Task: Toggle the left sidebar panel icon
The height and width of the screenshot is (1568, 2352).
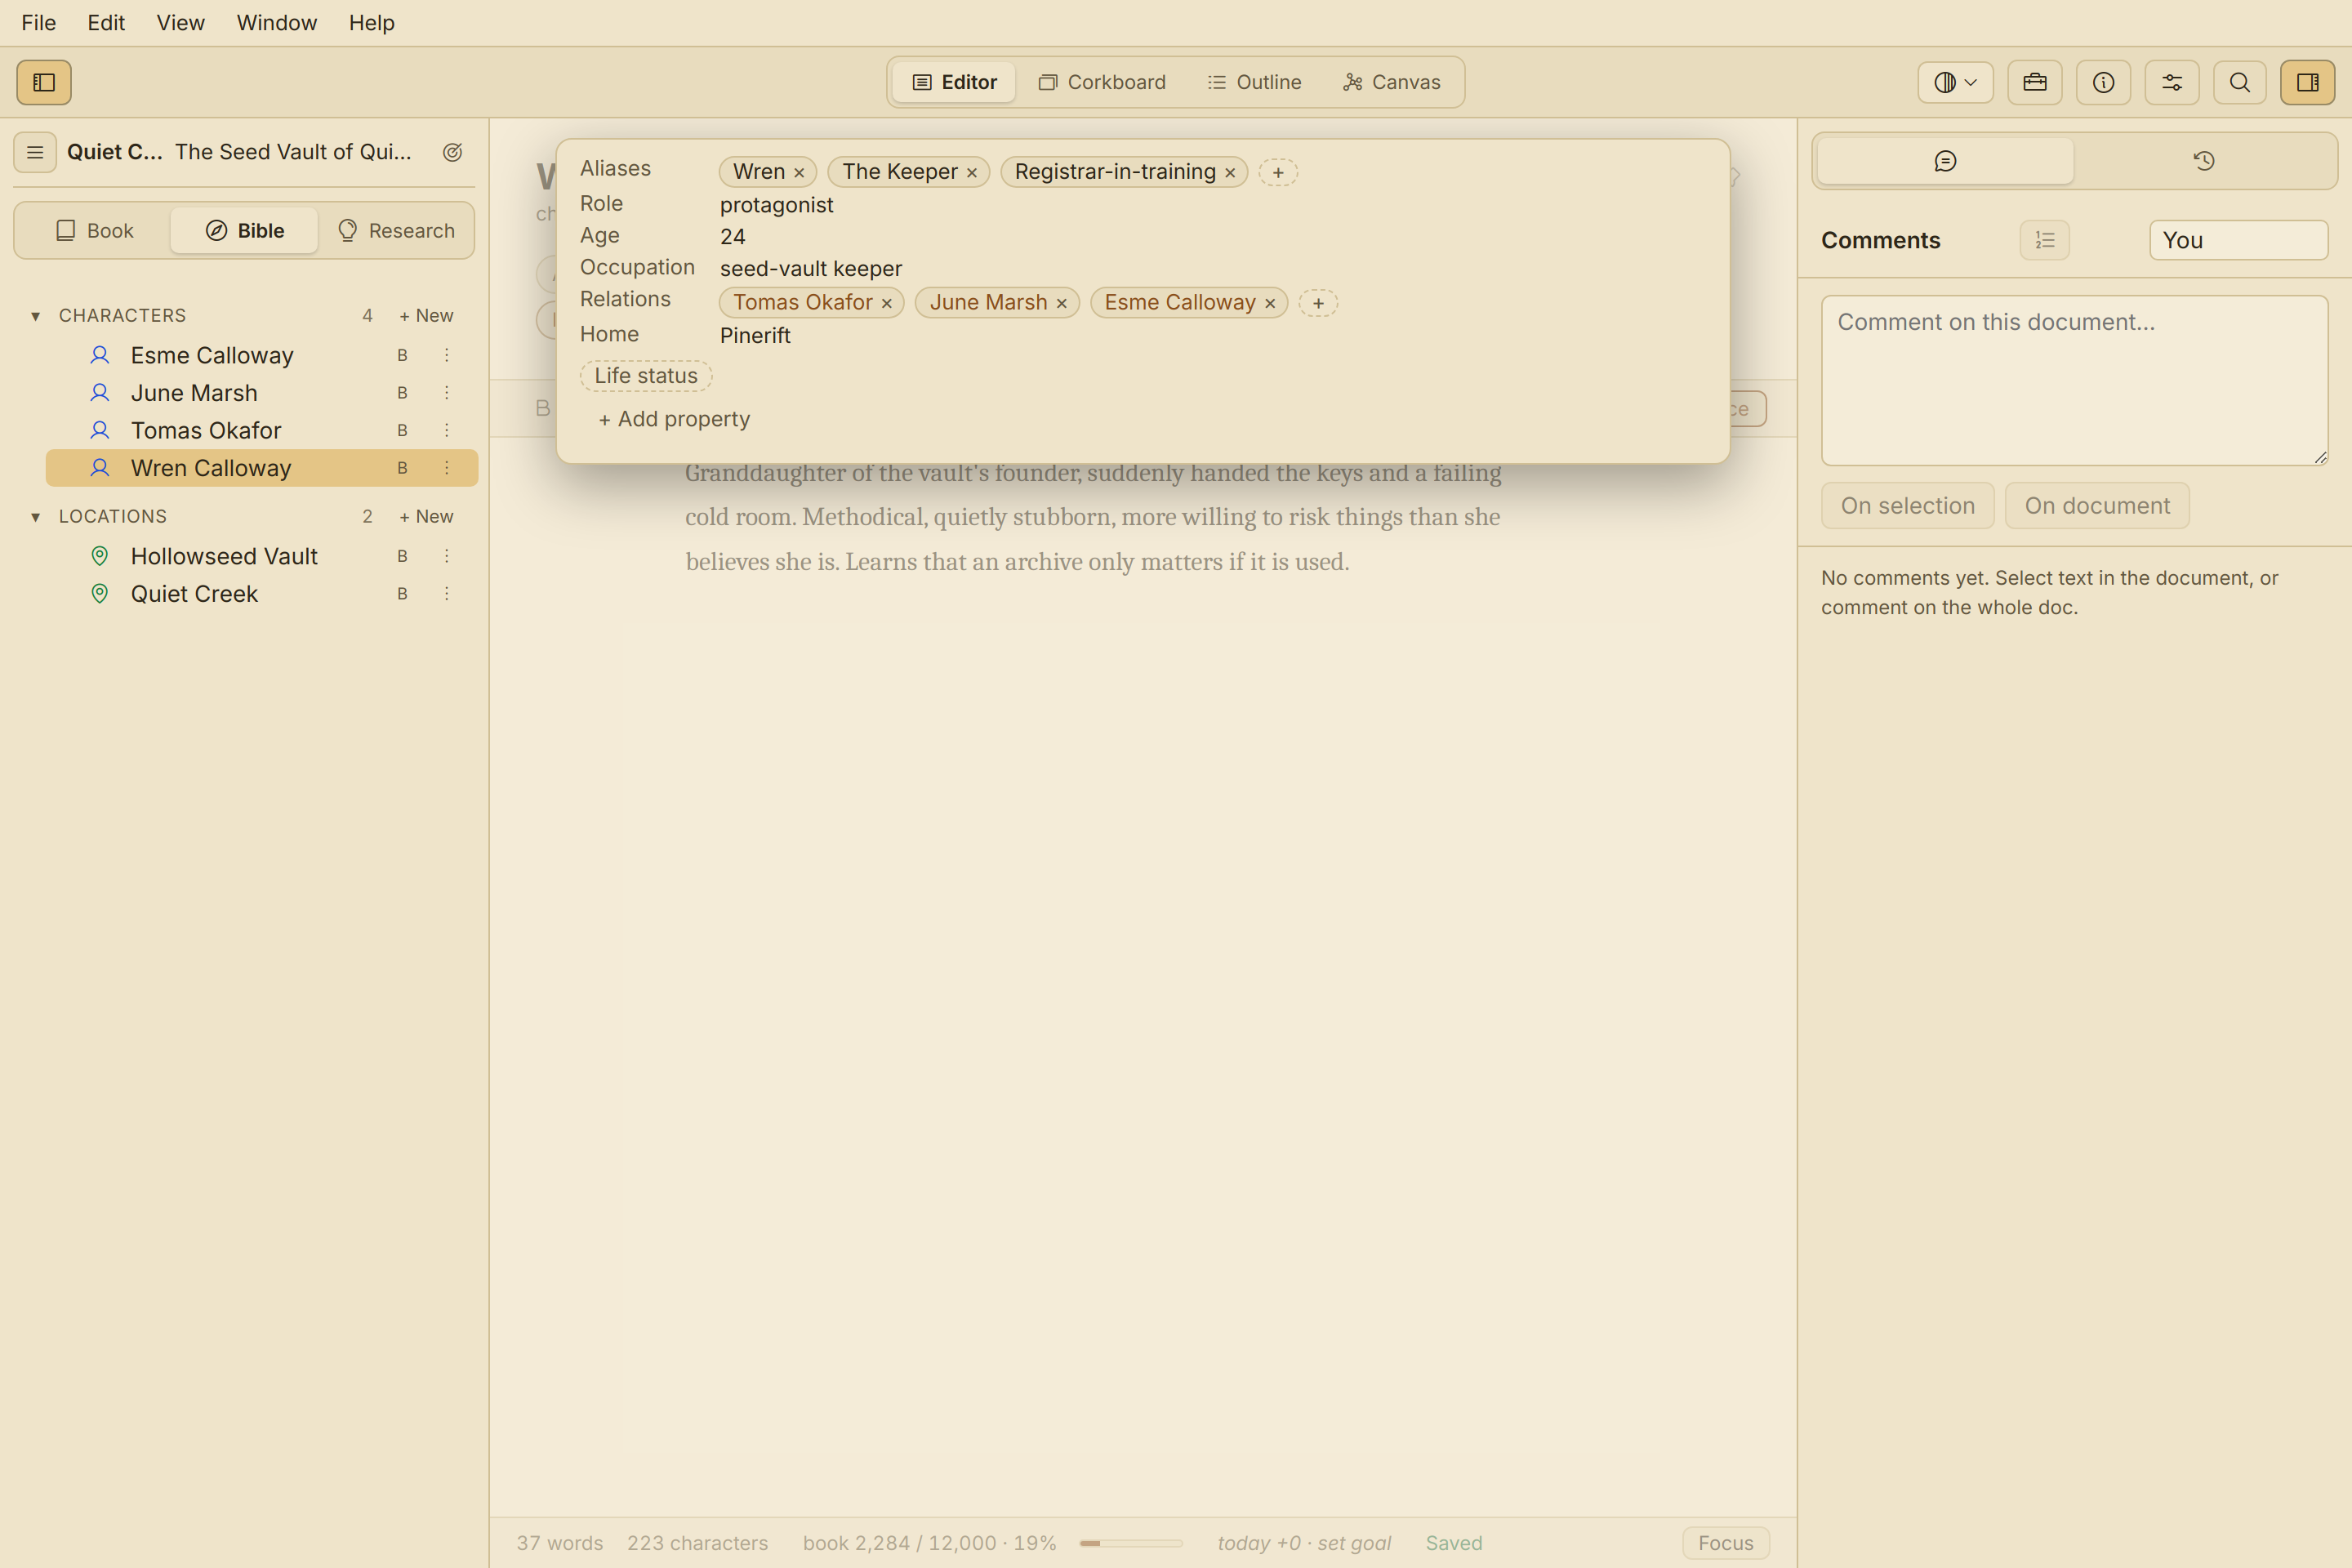Action: (x=44, y=82)
